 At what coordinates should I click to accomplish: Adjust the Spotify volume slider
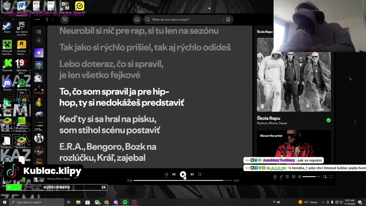tap(311, 177)
